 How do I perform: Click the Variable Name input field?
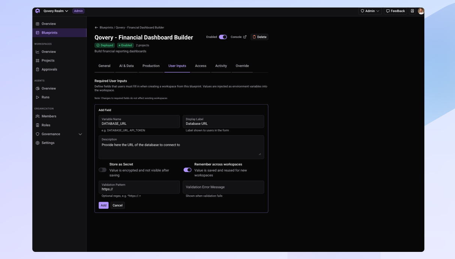click(139, 121)
